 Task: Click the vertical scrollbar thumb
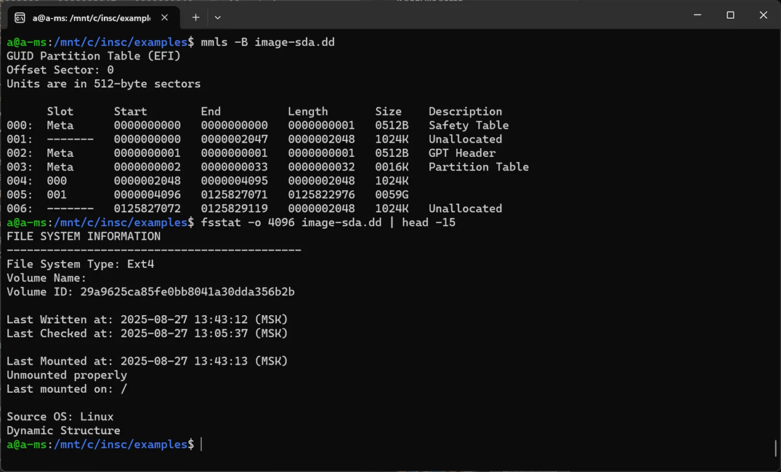click(x=775, y=448)
